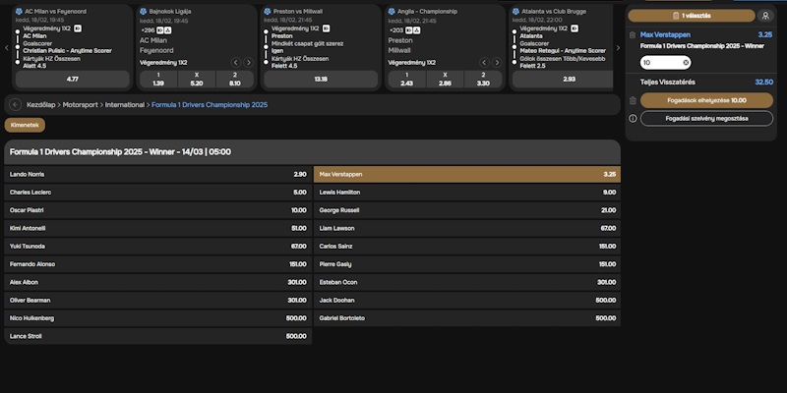Add the 4.77 combo bet for AC Milan vs Feyenoord
Viewport: 787px width, 393px height.
tap(72, 80)
